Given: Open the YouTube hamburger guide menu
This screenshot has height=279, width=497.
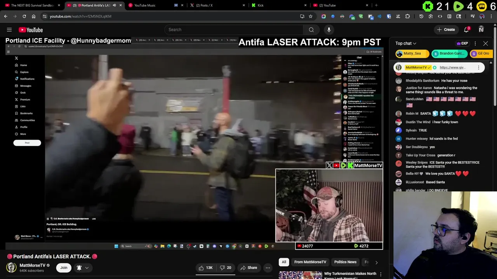Looking at the screenshot, I should click(x=9, y=30).
